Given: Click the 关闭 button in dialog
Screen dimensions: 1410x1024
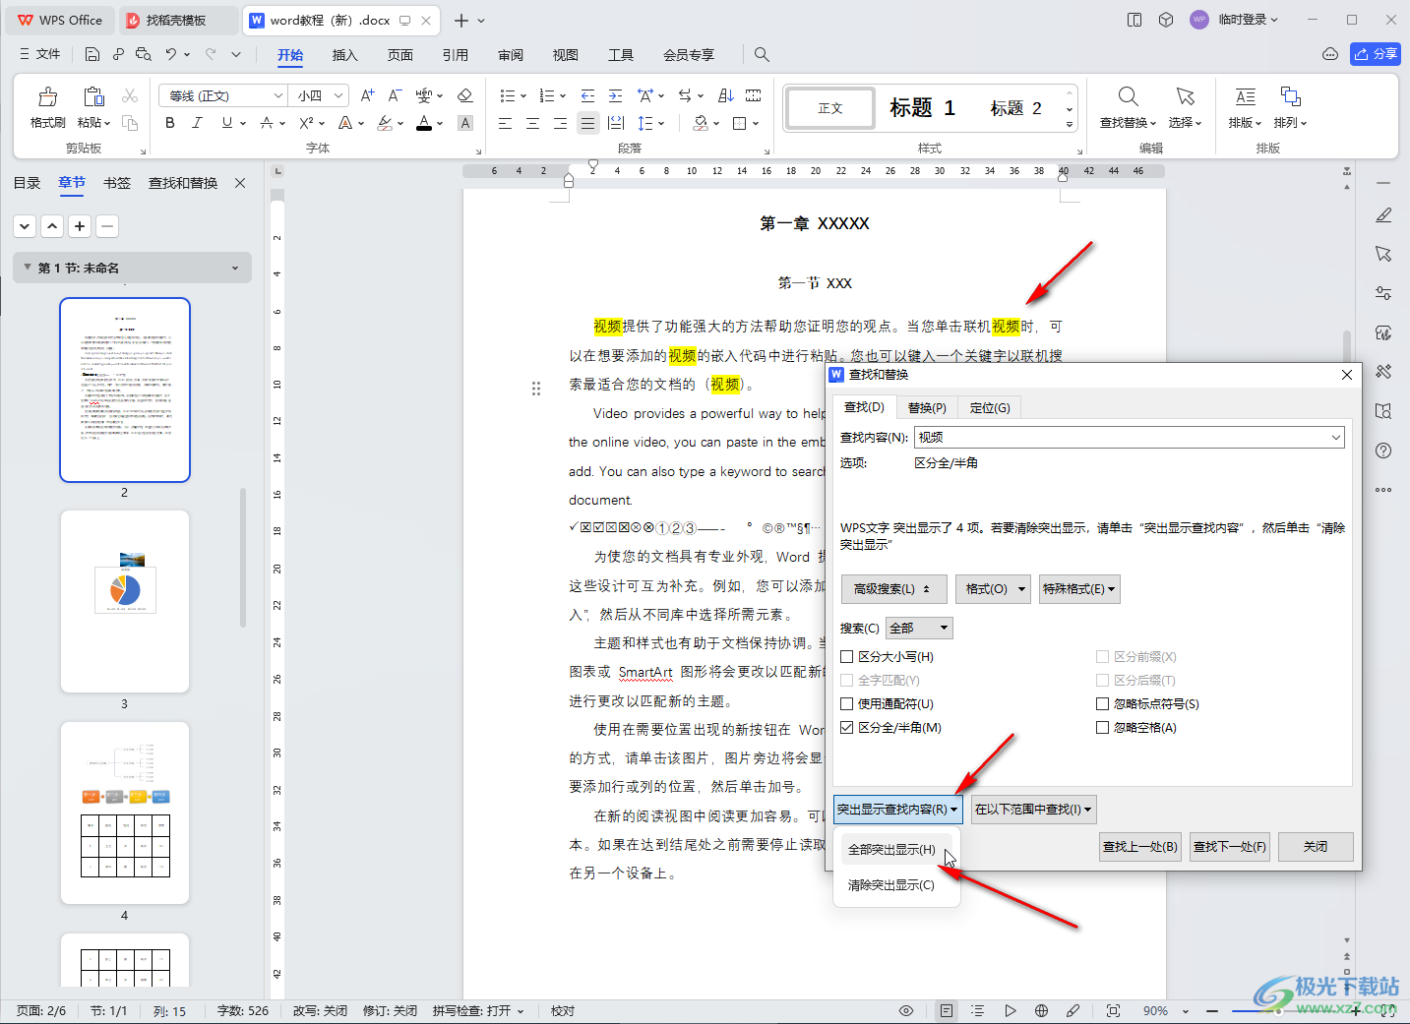Looking at the screenshot, I should [x=1316, y=847].
